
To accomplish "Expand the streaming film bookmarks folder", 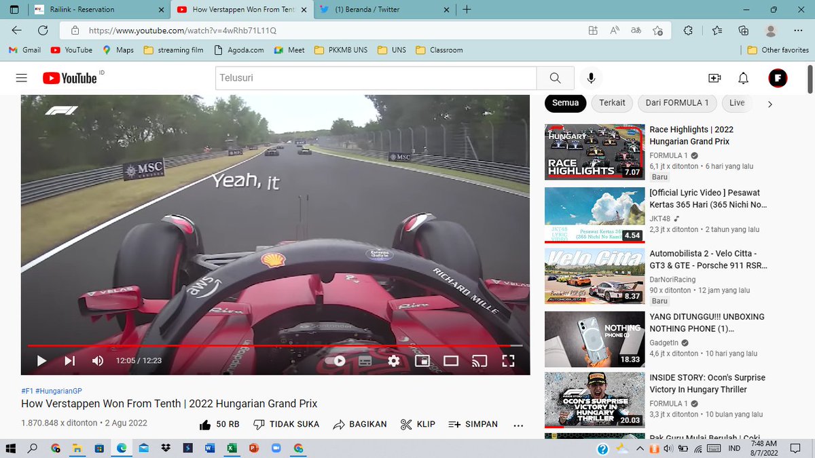I will pos(173,50).
